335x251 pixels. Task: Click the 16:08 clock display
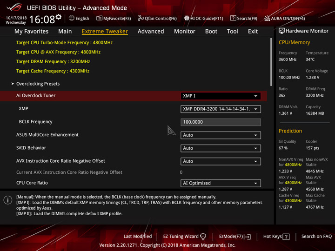tap(42, 20)
